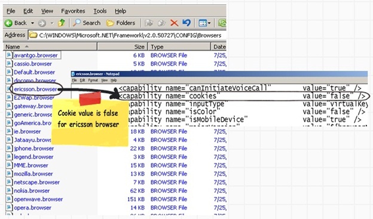Click the file icon beside cassio.browser
Screen dimensions: 373x219
pyautogui.click(x=9, y=64)
